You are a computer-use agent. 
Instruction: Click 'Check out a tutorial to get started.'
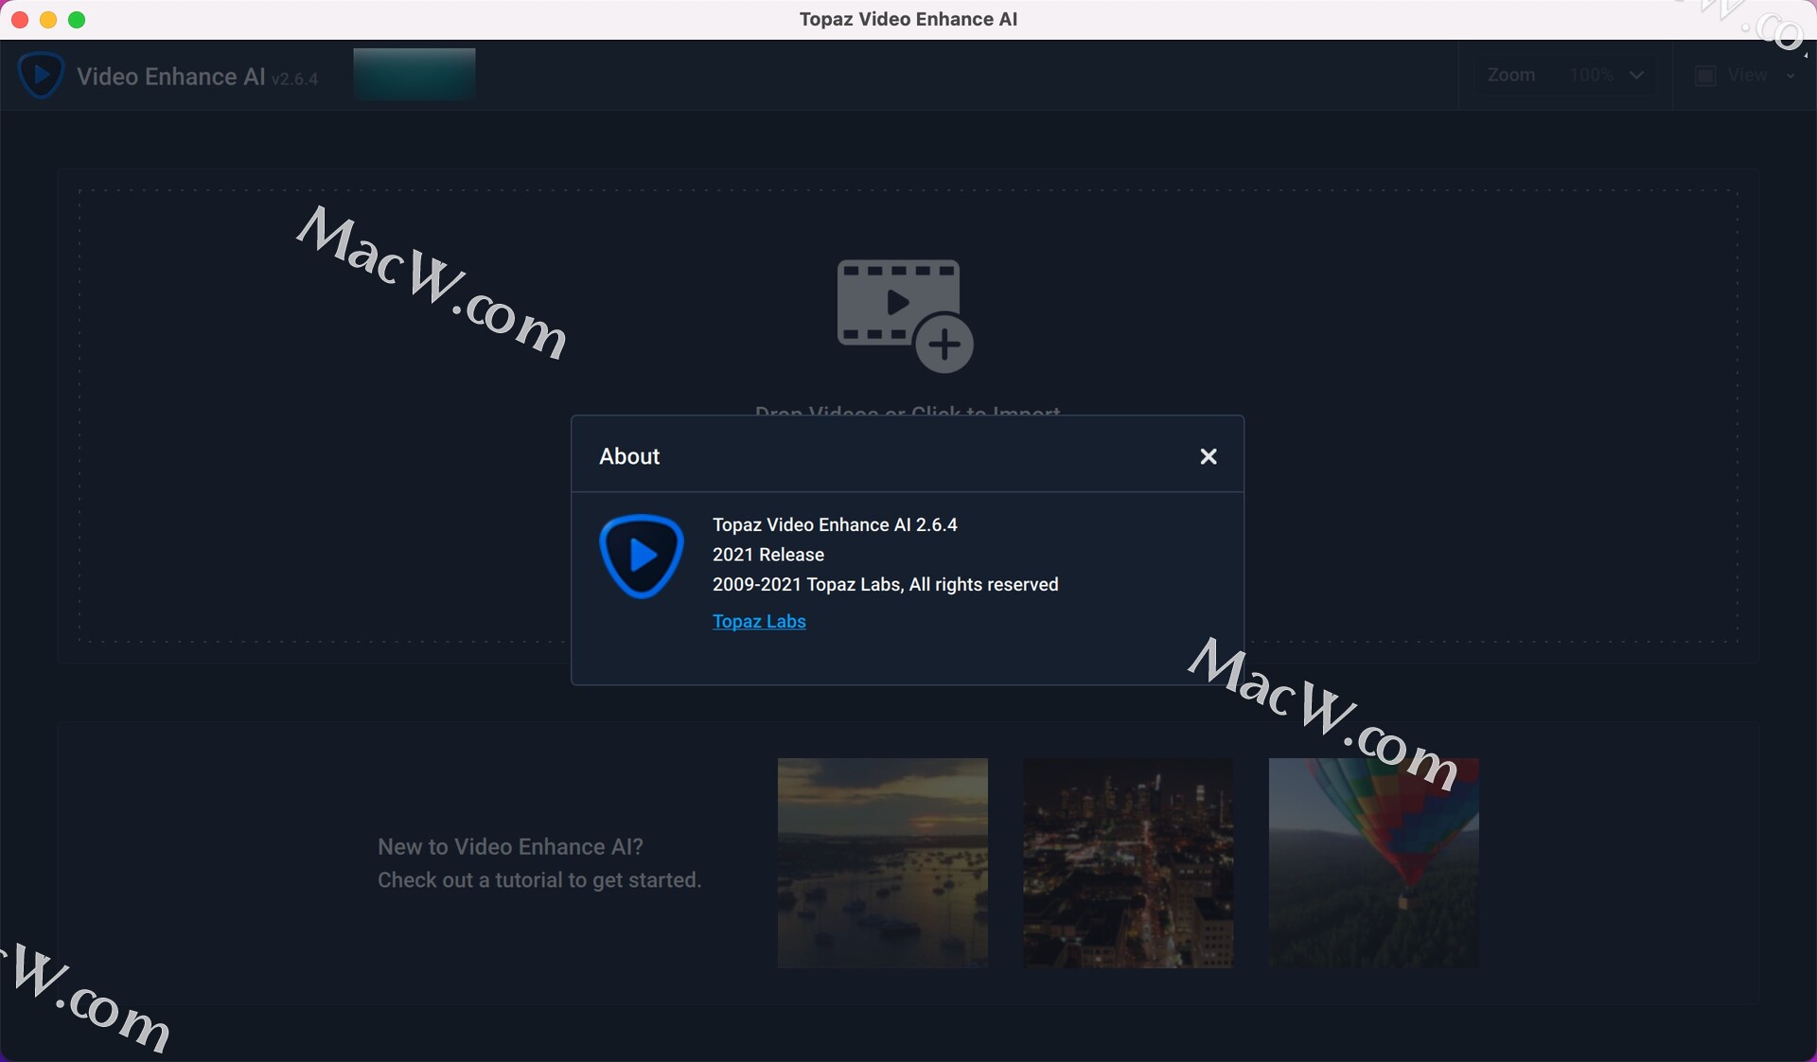click(x=539, y=880)
